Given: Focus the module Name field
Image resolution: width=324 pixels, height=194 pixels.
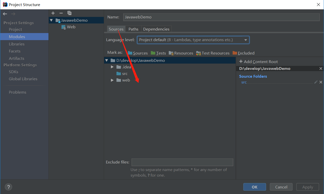Looking at the screenshot, I should [221, 17].
